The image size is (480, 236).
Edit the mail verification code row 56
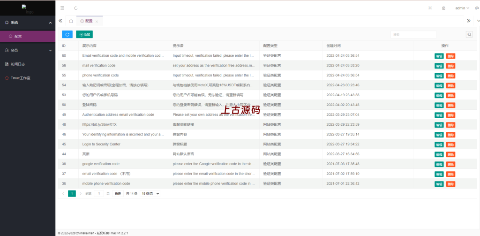coord(439,66)
